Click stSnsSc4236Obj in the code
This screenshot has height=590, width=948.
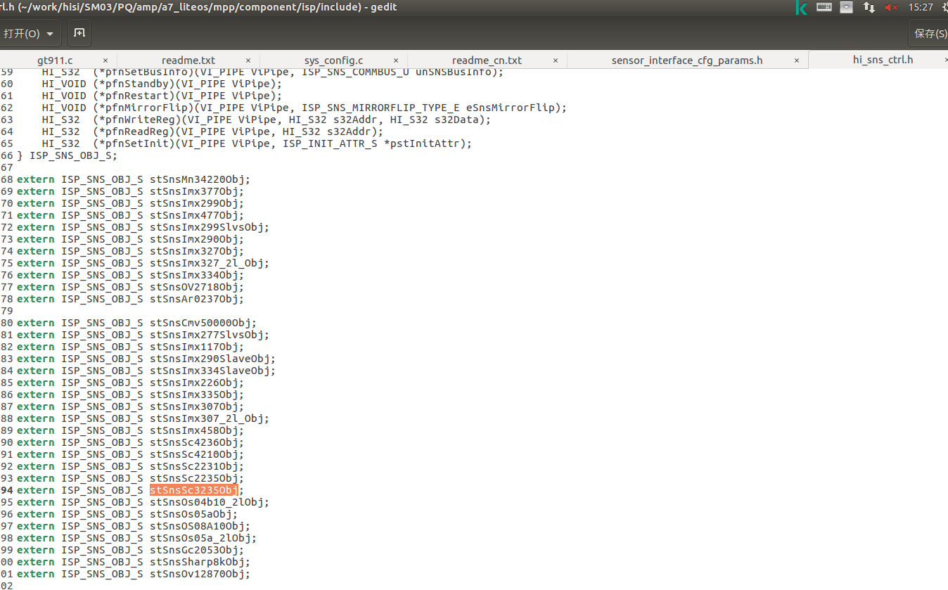[194, 442]
